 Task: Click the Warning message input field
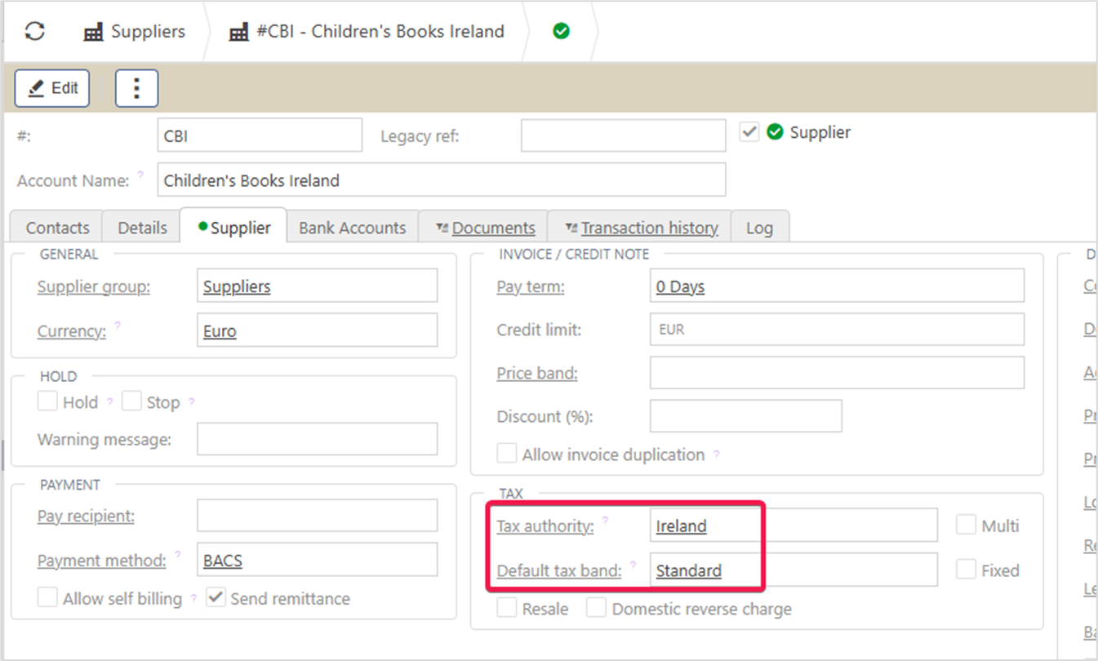[x=317, y=439]
